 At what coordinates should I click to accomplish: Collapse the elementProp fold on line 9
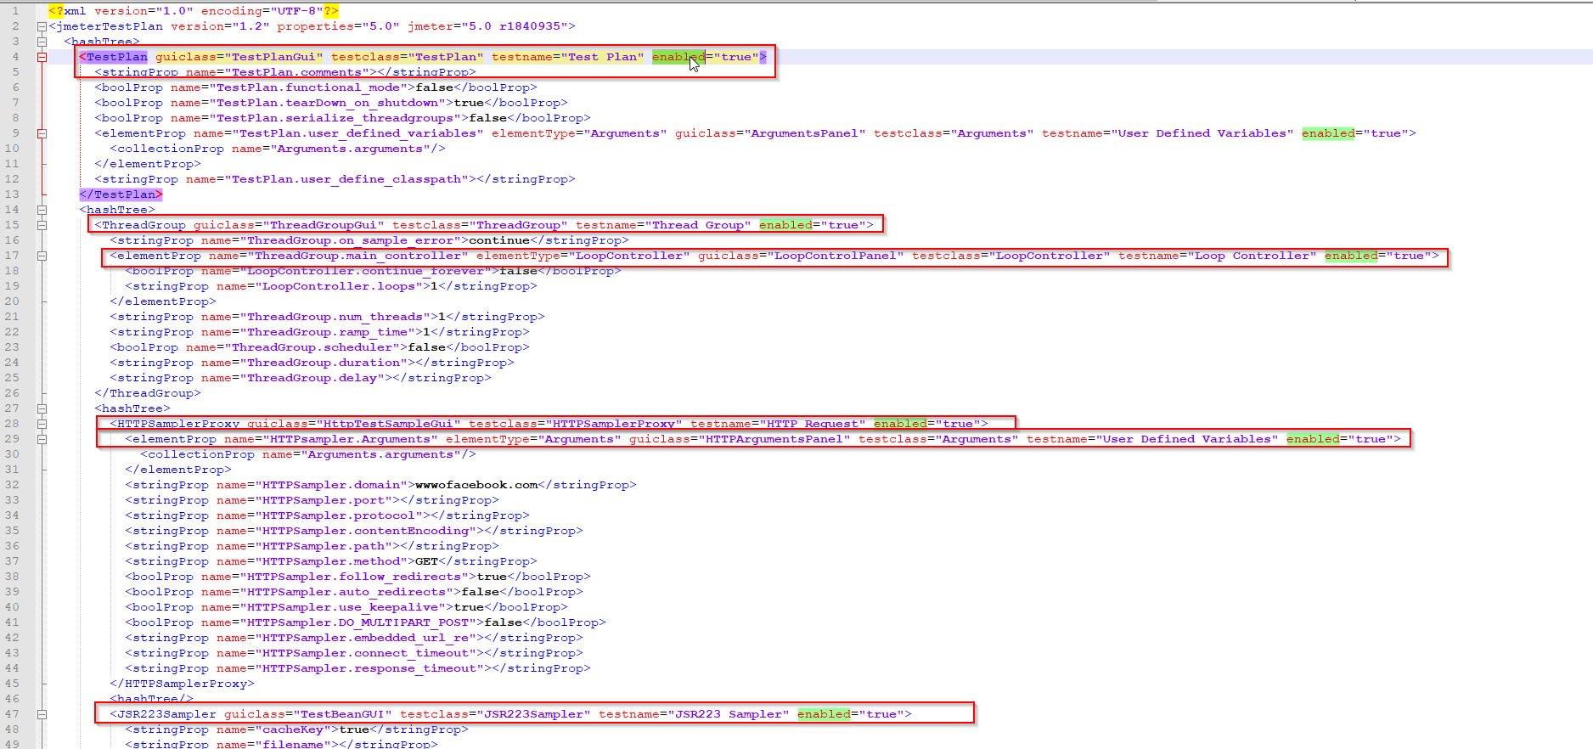point(42,133)
